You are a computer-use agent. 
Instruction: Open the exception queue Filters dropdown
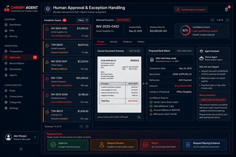(x=83, y=20)
